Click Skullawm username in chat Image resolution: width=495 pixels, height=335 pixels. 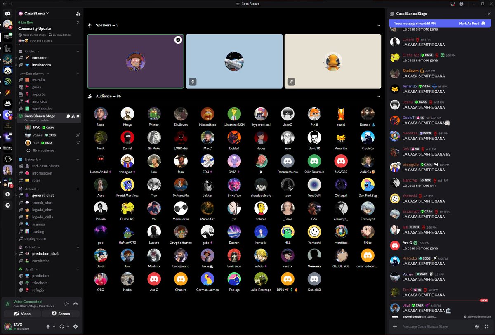[410, 71]
